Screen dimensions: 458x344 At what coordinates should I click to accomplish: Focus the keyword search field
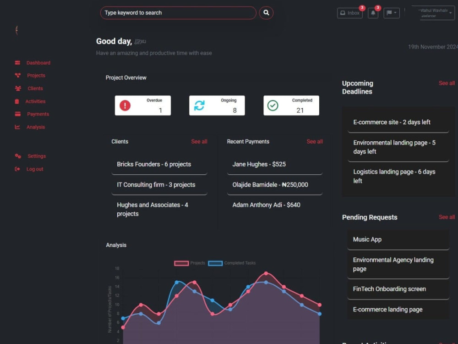click(x=178, y=13)
